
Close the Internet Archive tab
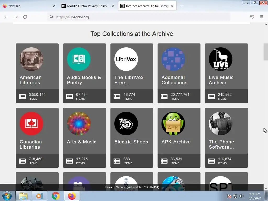(x=172, y=6)
